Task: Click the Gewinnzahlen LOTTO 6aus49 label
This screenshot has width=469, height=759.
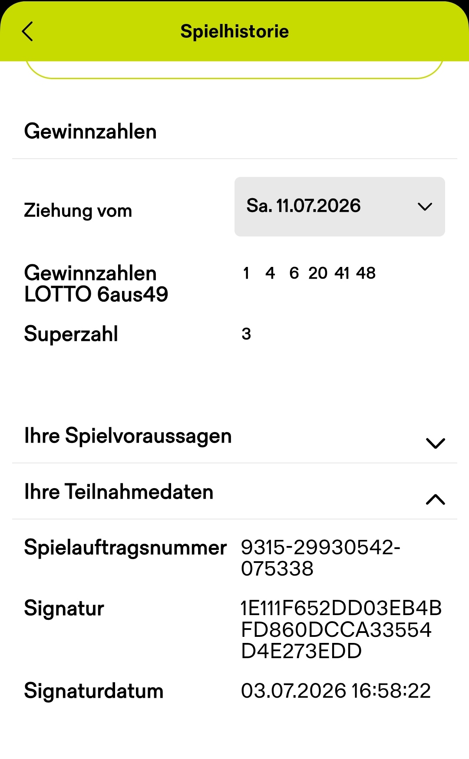Action: click(x=96, y=284)
